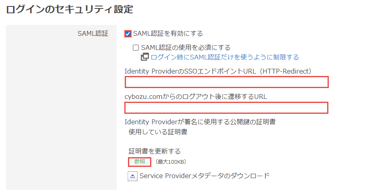Viewport: 365px width, 193px height.
Task: Click the Service Provider metadata download icon
Action: [x=133, y=176]
